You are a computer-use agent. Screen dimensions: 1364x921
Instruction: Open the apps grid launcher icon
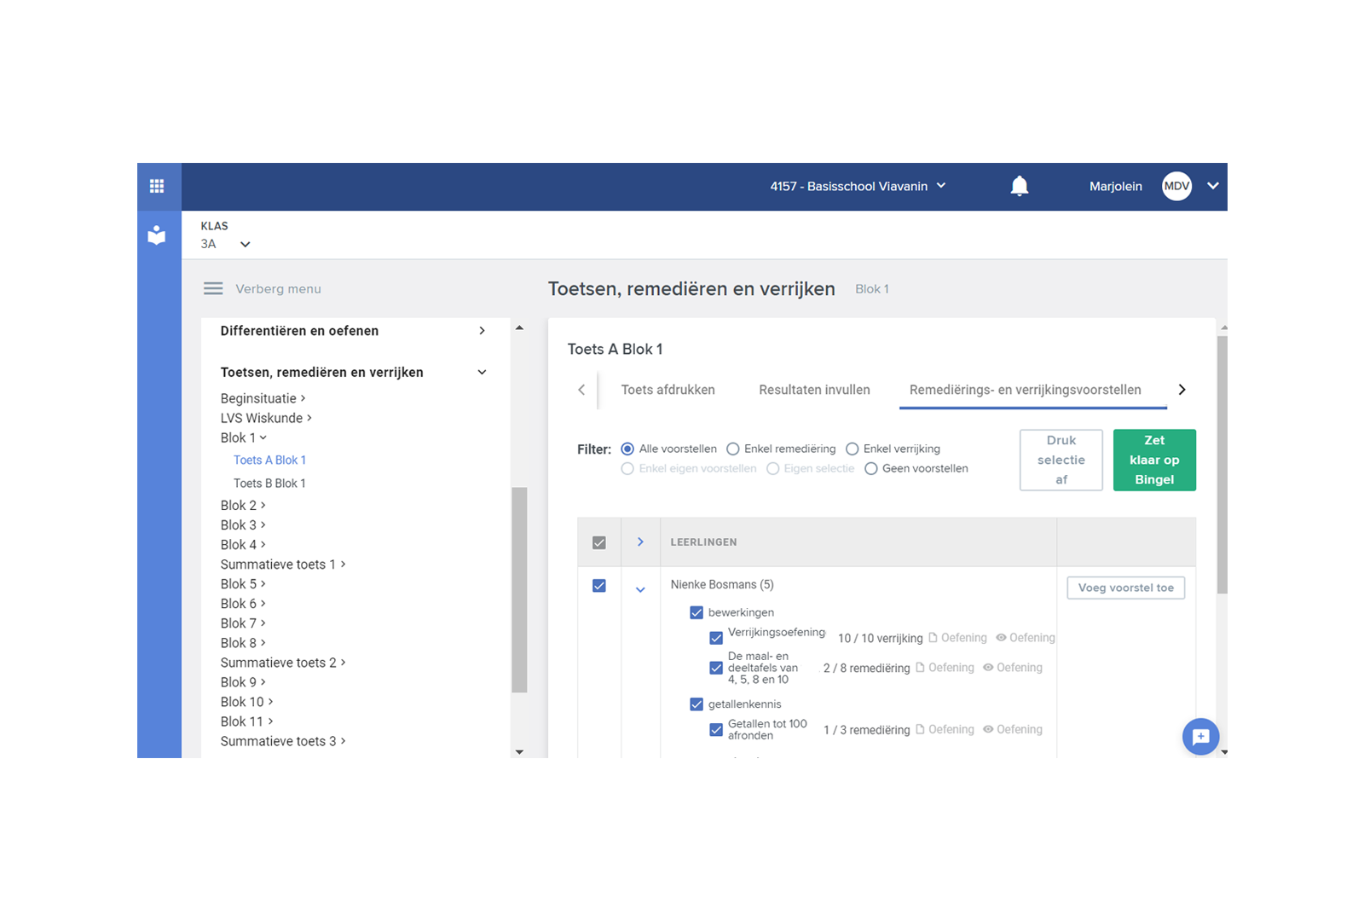click(x=157, y=186)
